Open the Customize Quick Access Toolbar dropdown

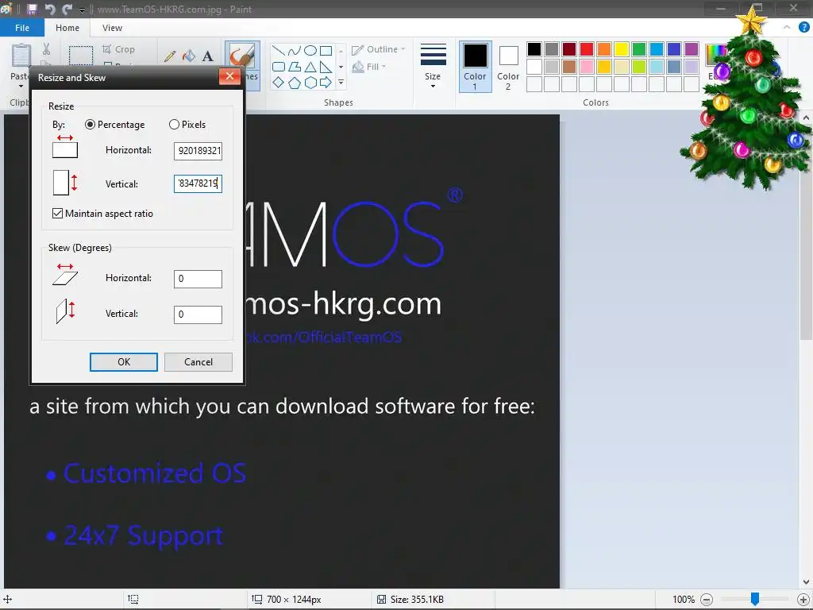[x=82, y=10]
